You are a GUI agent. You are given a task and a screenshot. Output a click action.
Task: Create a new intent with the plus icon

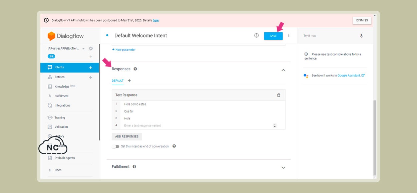91,68
